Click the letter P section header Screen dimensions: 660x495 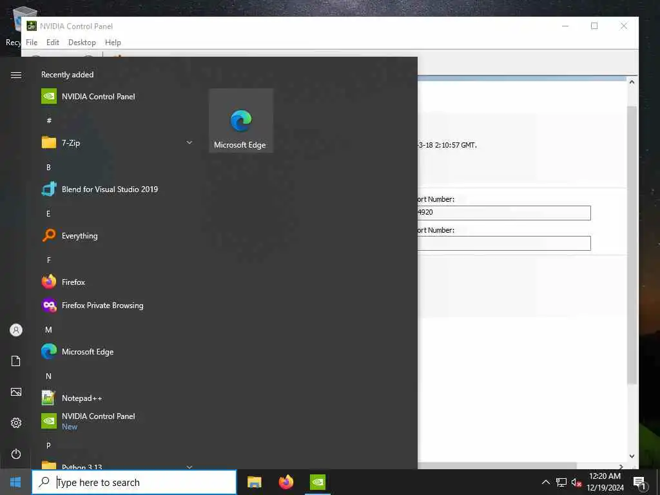click(48, 445)
